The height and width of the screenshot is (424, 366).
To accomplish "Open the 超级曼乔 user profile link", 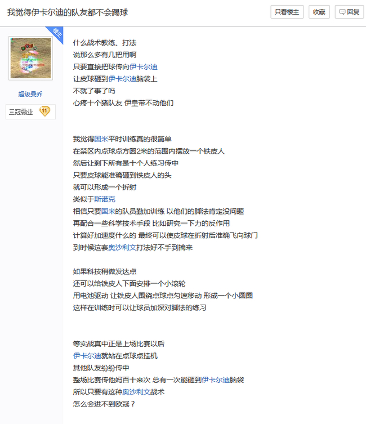I will click(x=30, y=94).
